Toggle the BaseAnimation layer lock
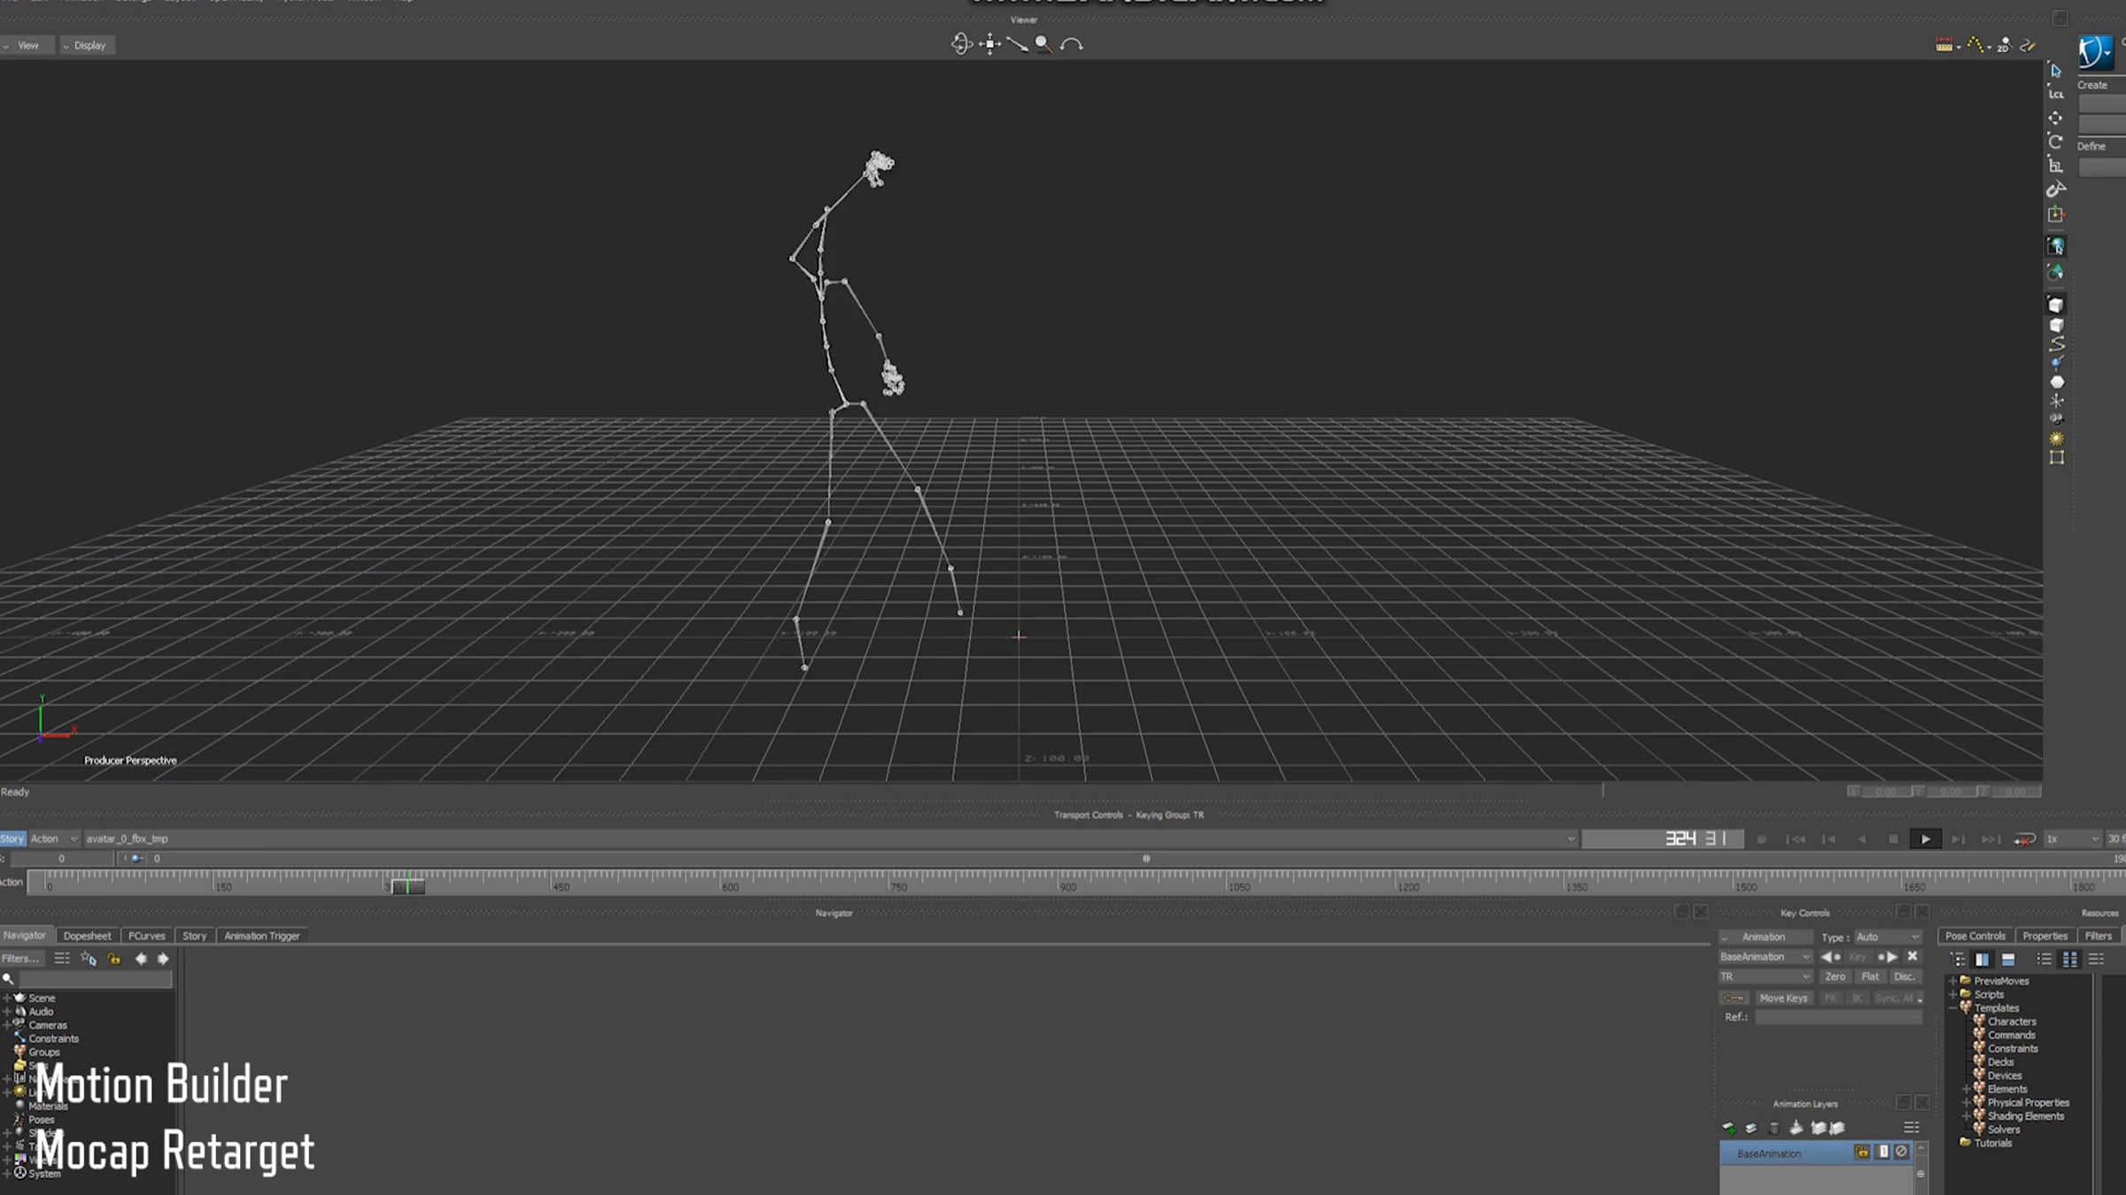This screenshot has width=2126, height=1195. pos(1861,1152)
